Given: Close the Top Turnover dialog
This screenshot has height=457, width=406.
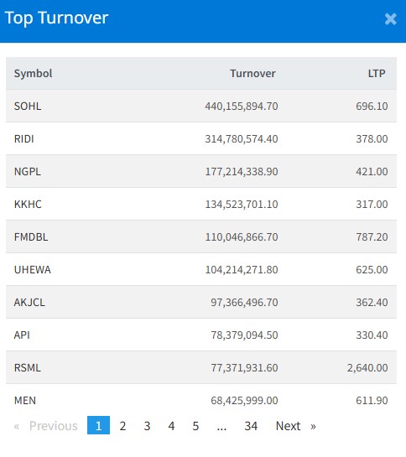Looking at the screenshot, I should tap(391, 19).
